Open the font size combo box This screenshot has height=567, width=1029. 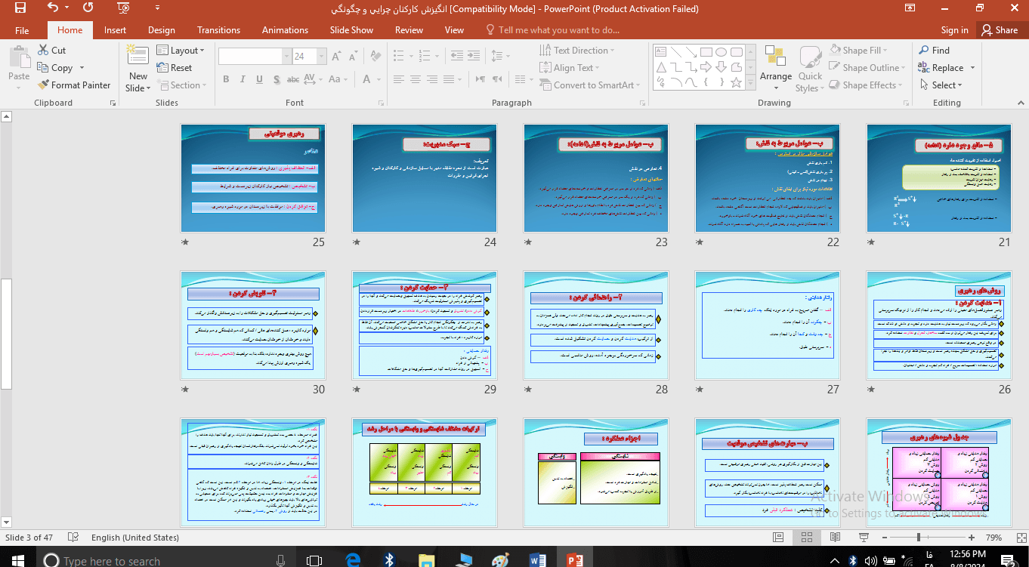[x=308, y=57]
